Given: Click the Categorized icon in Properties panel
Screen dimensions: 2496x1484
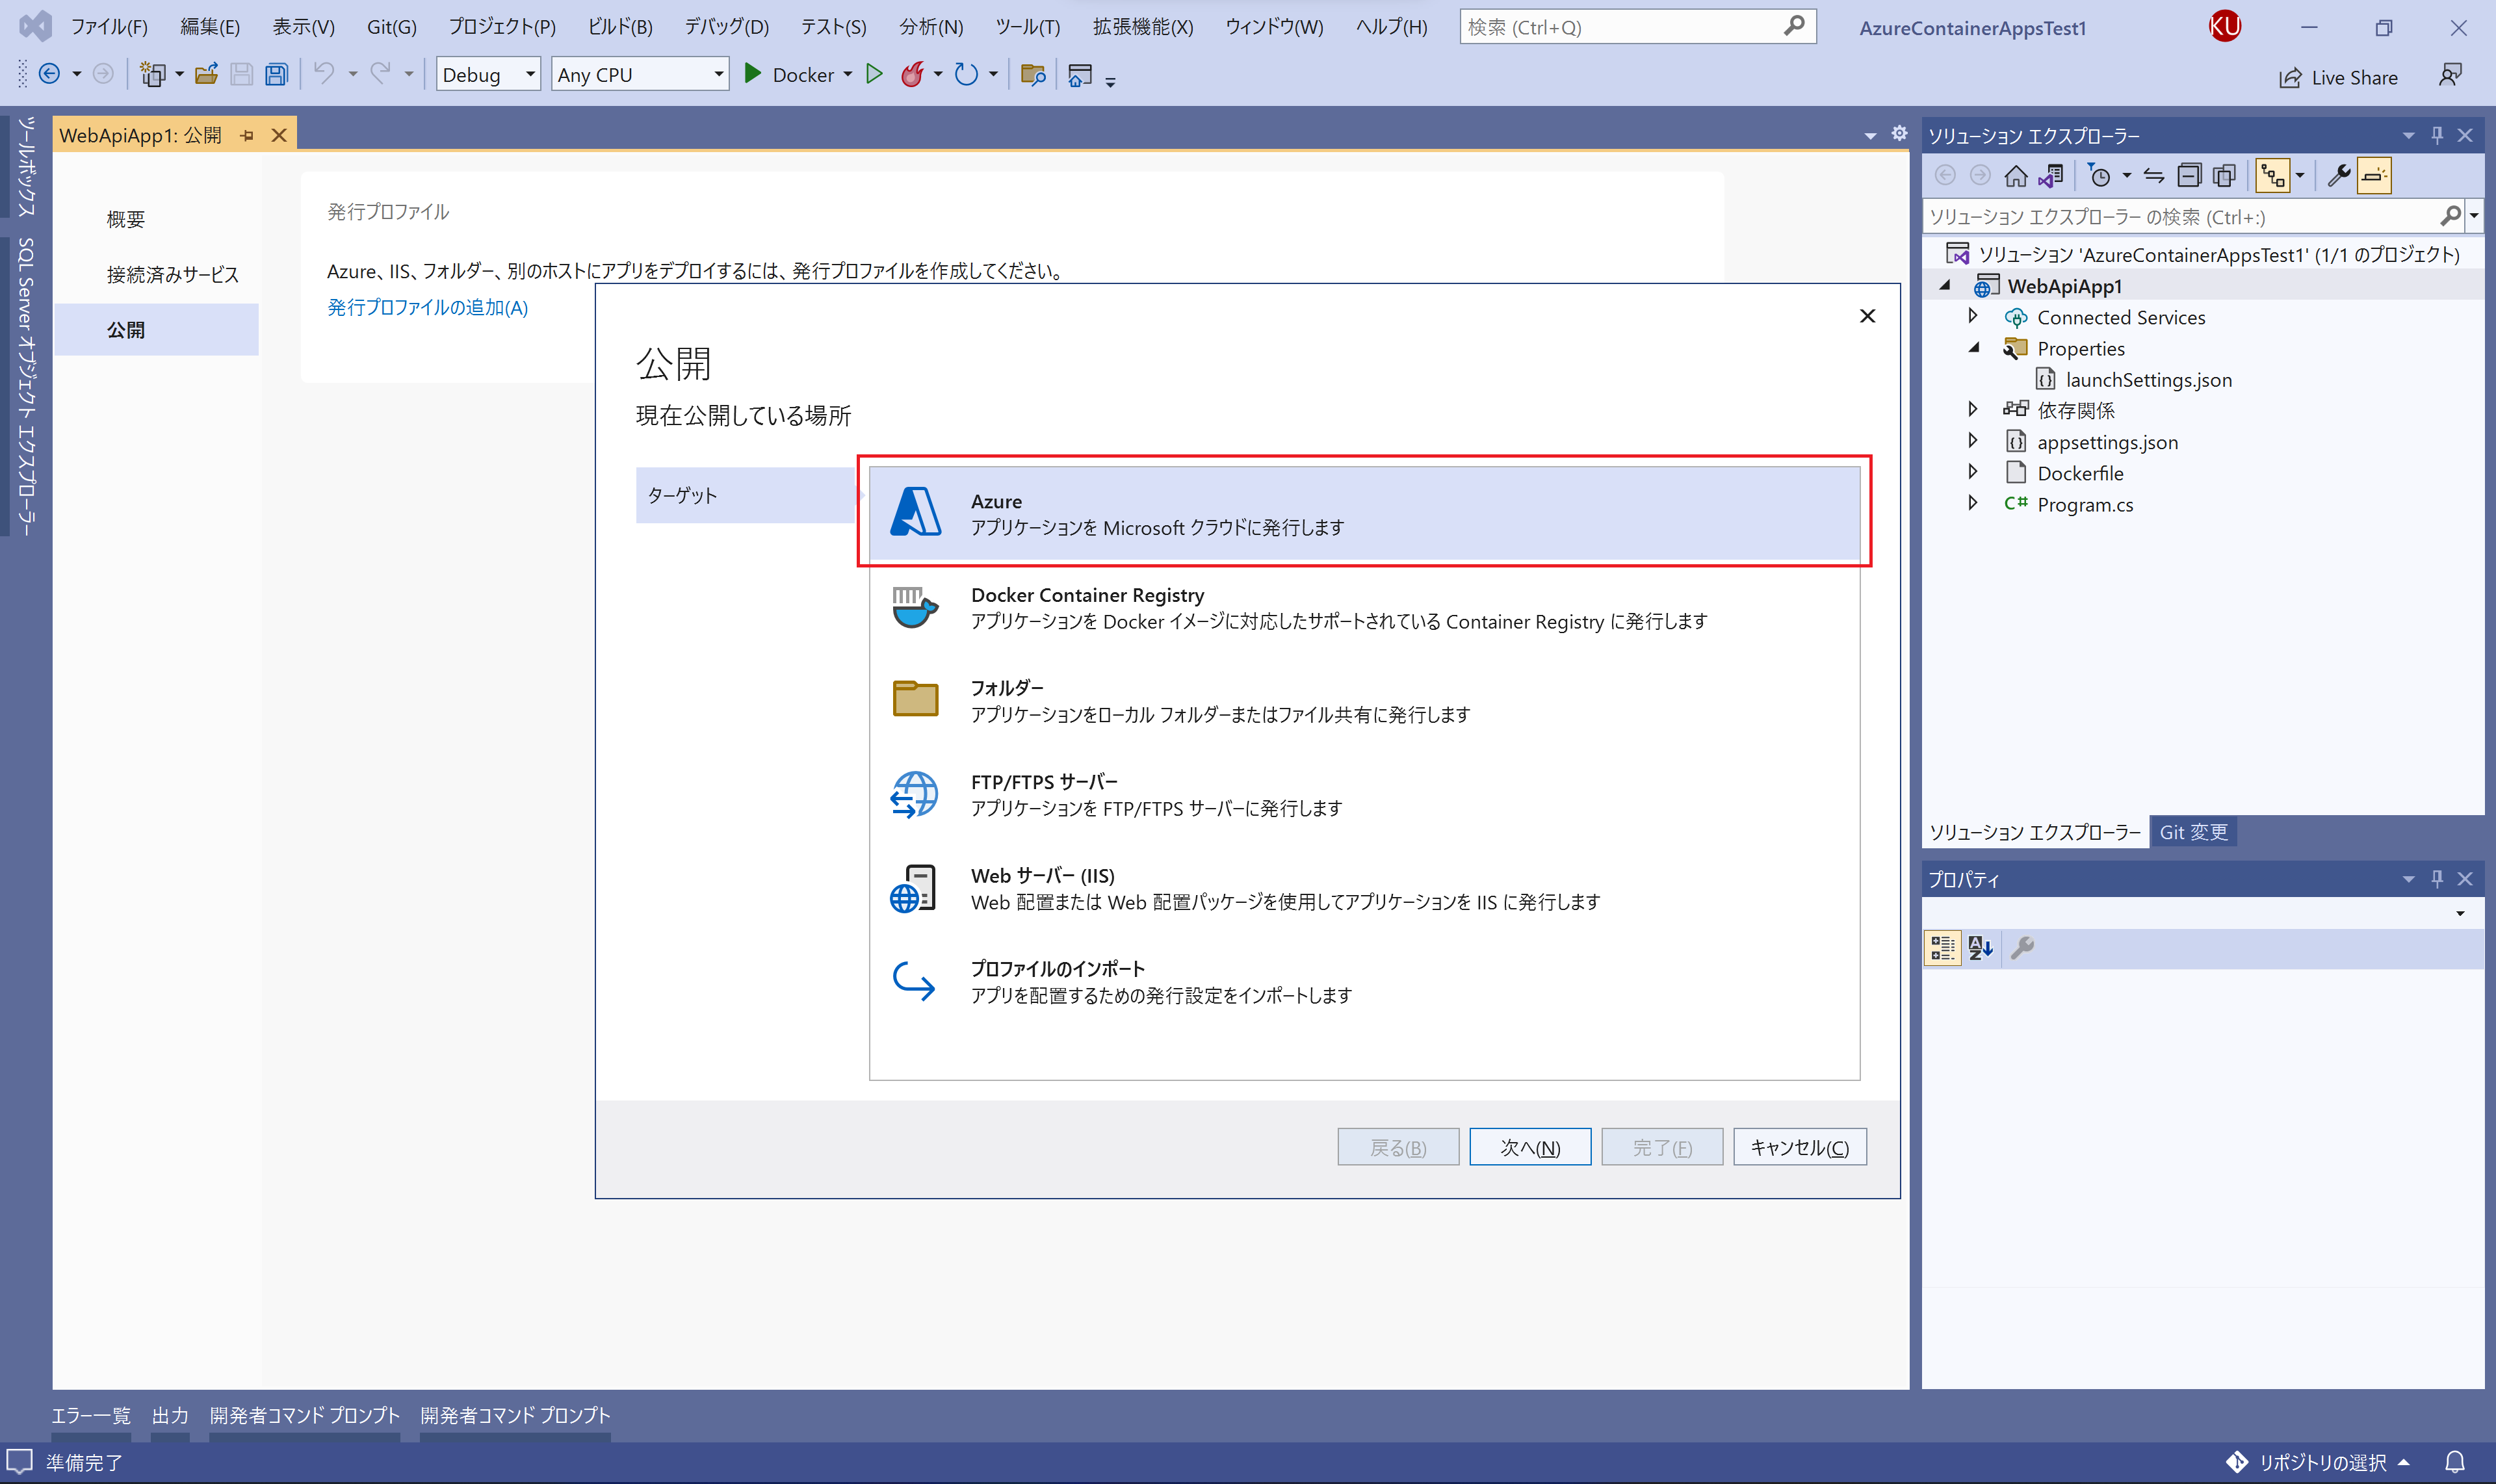Looking at the screenshot, I should (1943, 947).
